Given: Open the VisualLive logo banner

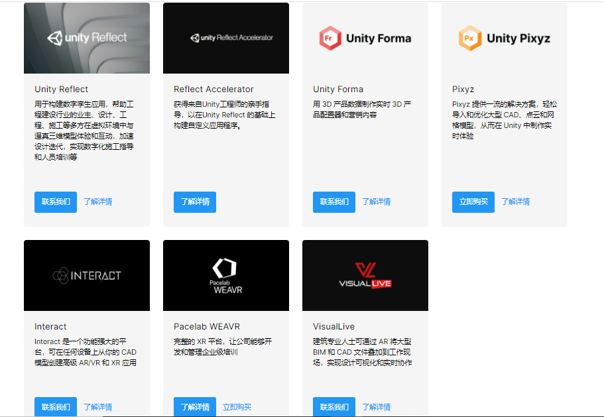Looking at the screenshot, I should (365, 275).
